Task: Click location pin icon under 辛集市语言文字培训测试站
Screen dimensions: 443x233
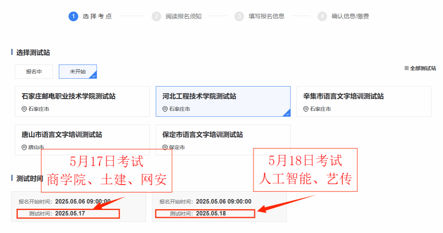Action: click(306, 109)
